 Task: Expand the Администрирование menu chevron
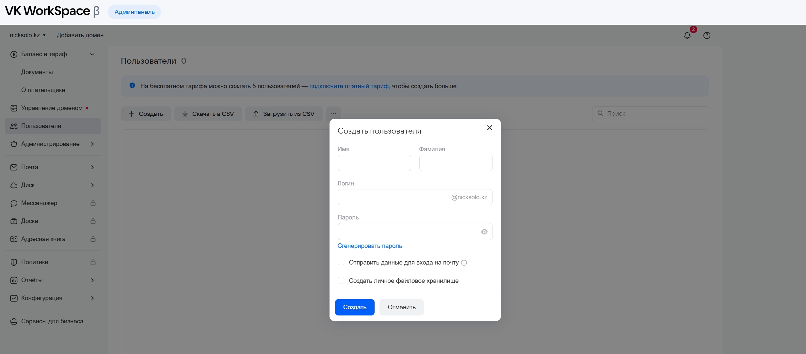click(92, 144)
